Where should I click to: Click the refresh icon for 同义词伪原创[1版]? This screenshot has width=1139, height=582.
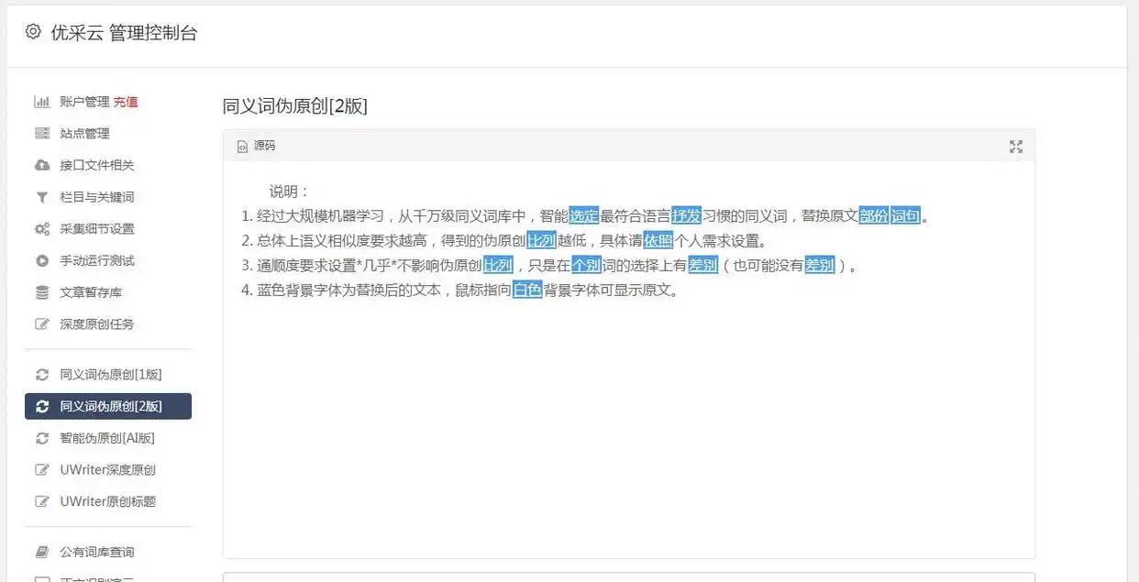pos(42,375)
